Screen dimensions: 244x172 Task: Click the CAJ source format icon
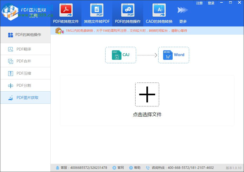(x=117, y=55)
